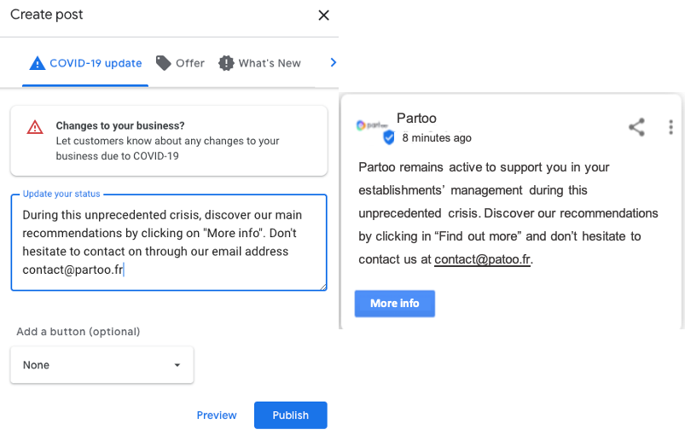Switch to the What's New tab
The image size is (685, 441).
coord(259,63)
